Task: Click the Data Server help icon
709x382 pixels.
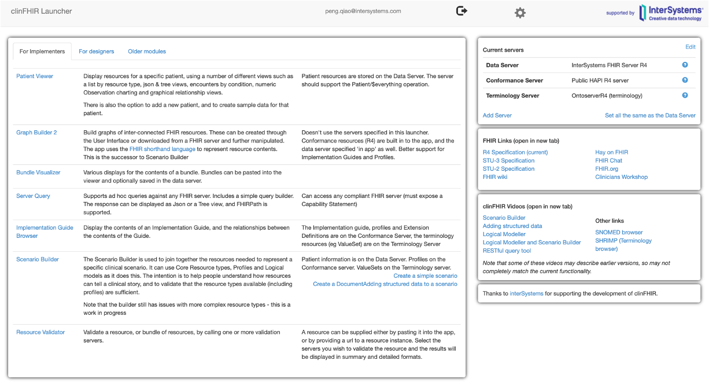Action: pyautogui.click(x=685, y=65)
